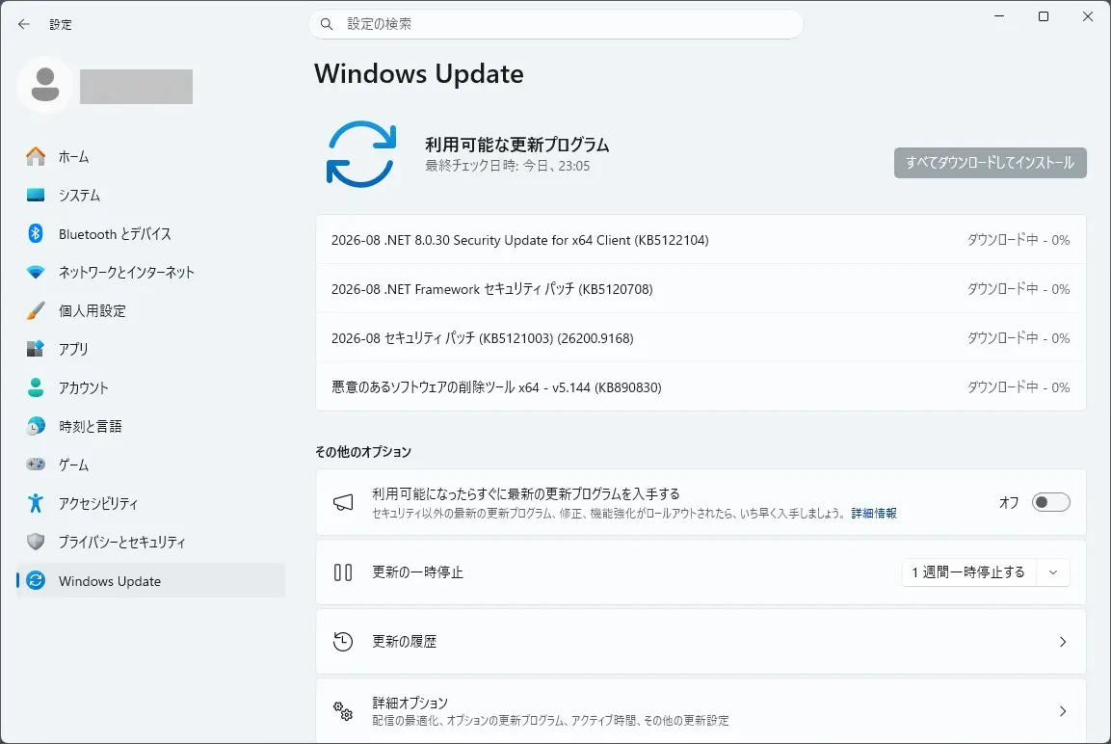
Task: Click the 設定 window title text
Action: tap(61, 24)
